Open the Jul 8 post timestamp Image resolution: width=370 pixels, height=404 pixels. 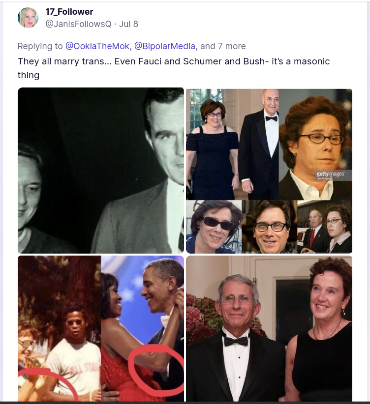click(x=128, y=24)
